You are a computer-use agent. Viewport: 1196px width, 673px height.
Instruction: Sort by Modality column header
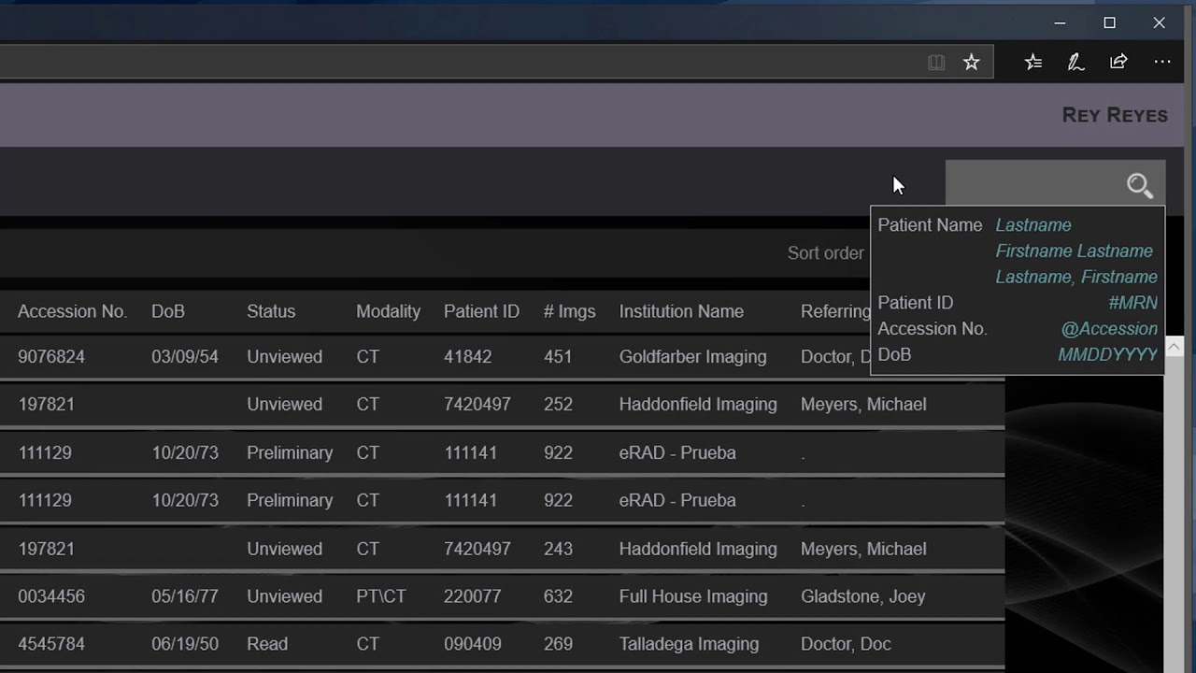coord(388,311)
